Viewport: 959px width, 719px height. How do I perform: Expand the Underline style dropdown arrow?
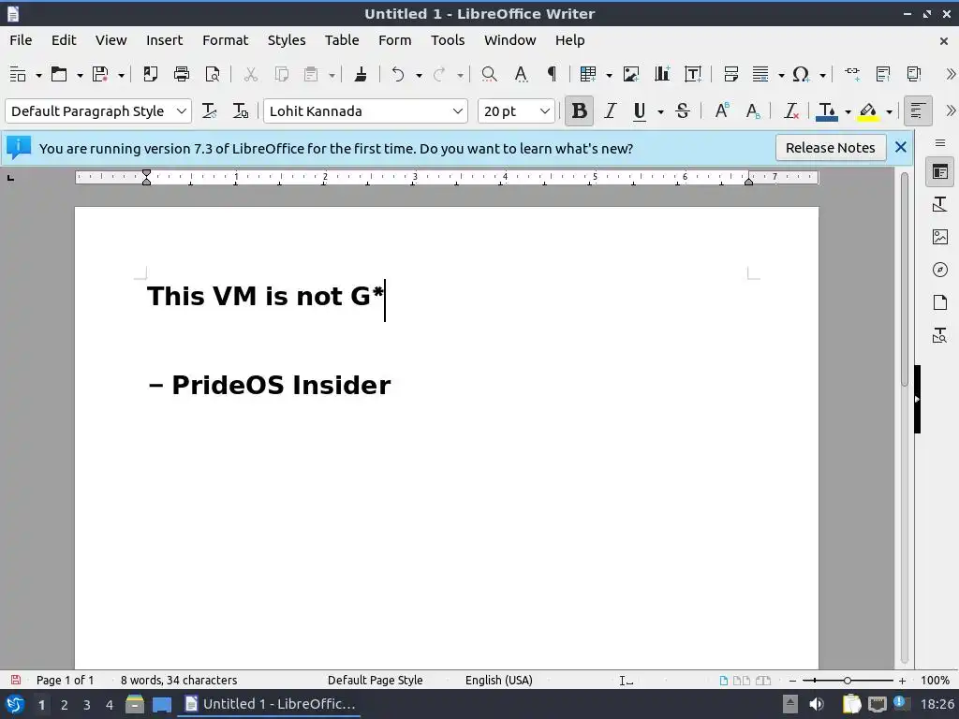pyautogui.click(x=660, y=112)
